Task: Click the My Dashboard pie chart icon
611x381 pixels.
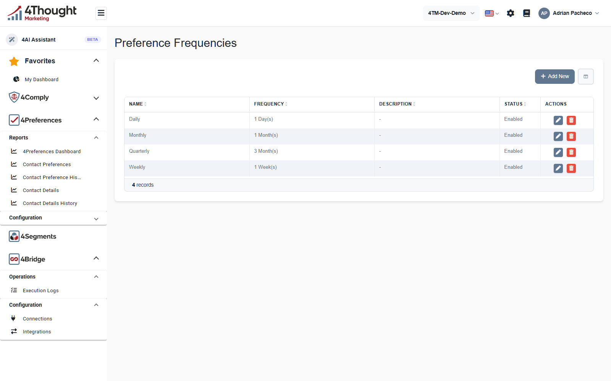Action: point(16,79)
